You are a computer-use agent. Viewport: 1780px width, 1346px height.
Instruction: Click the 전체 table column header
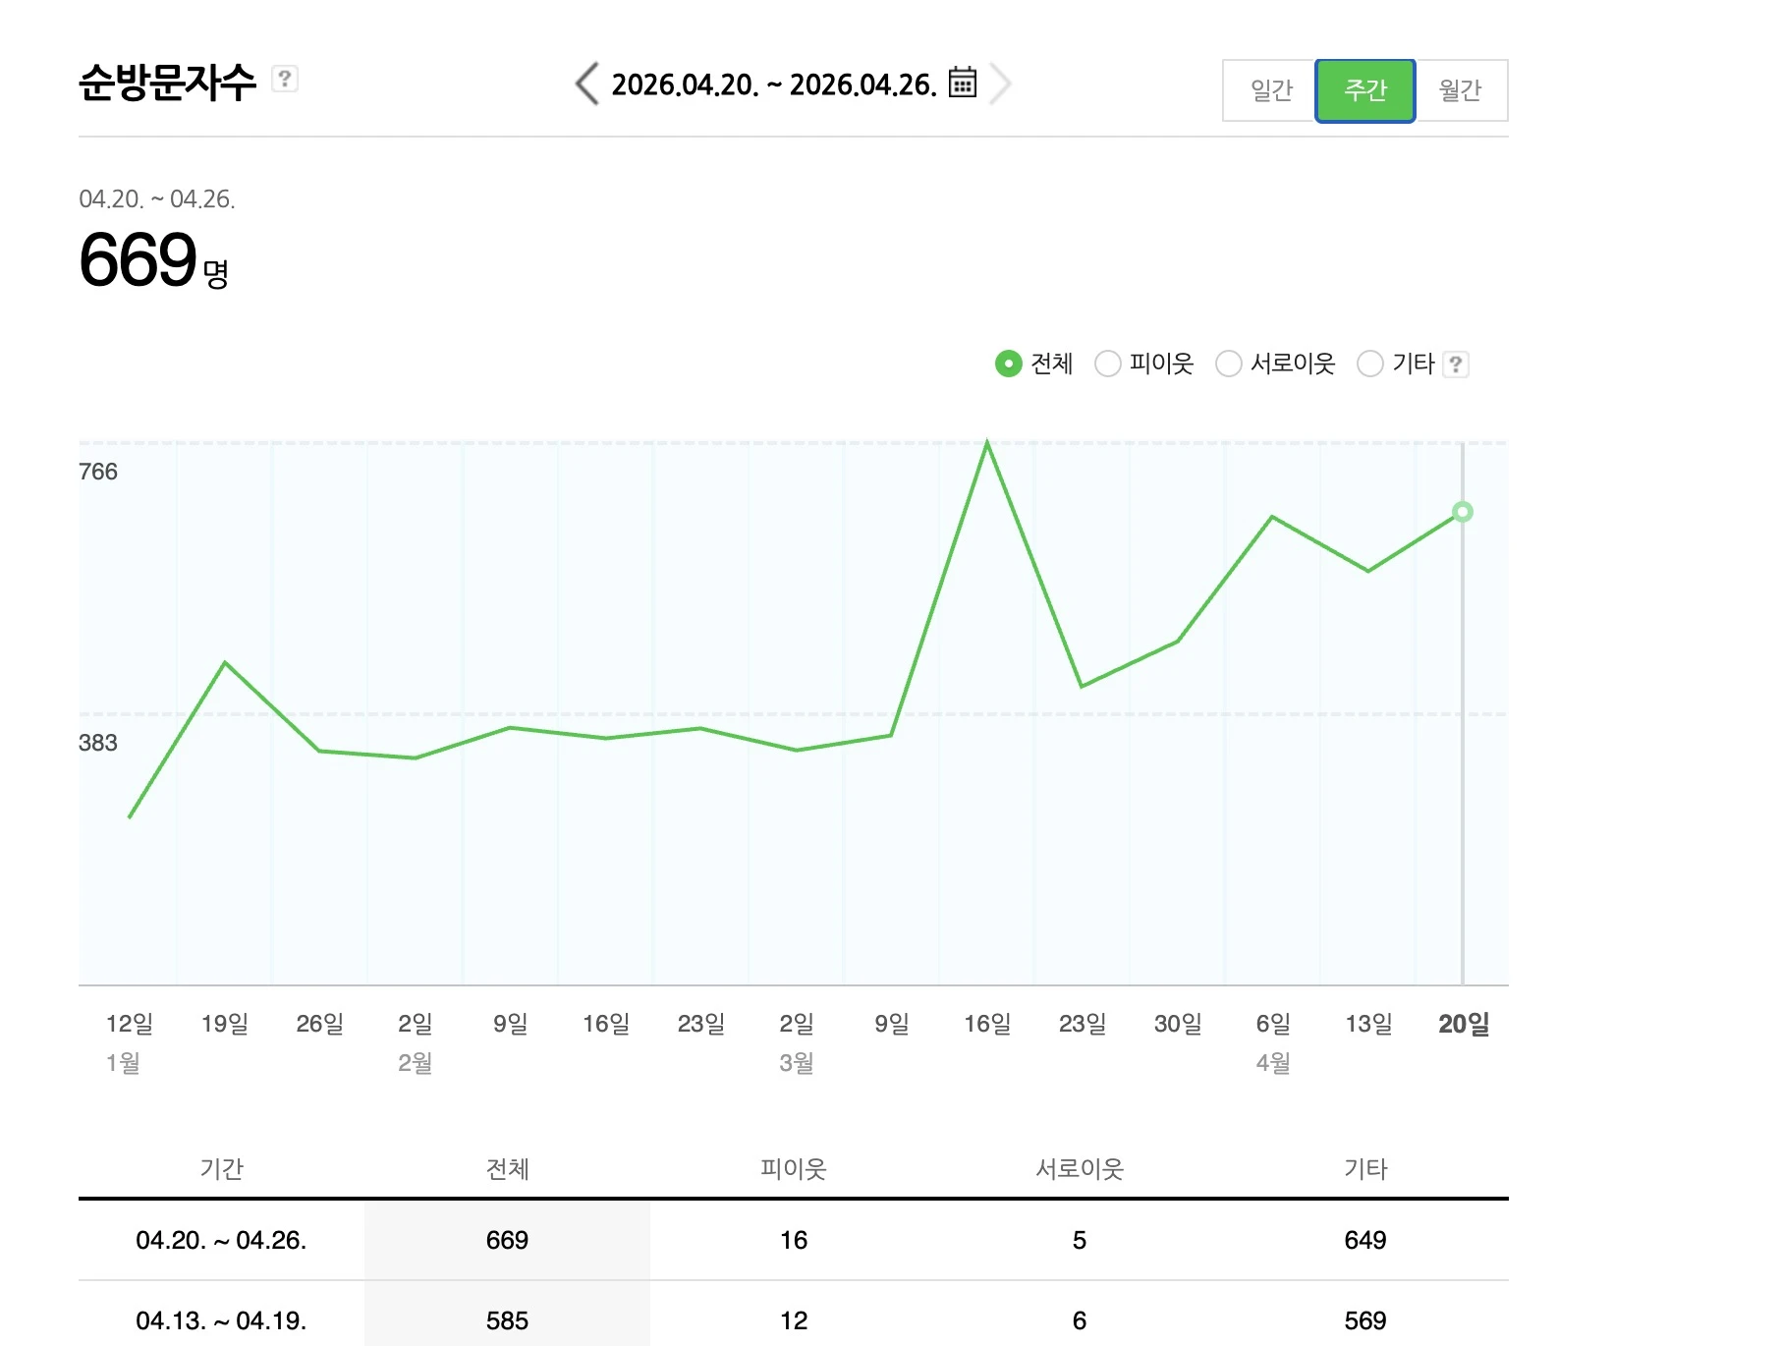(507, 1168)
